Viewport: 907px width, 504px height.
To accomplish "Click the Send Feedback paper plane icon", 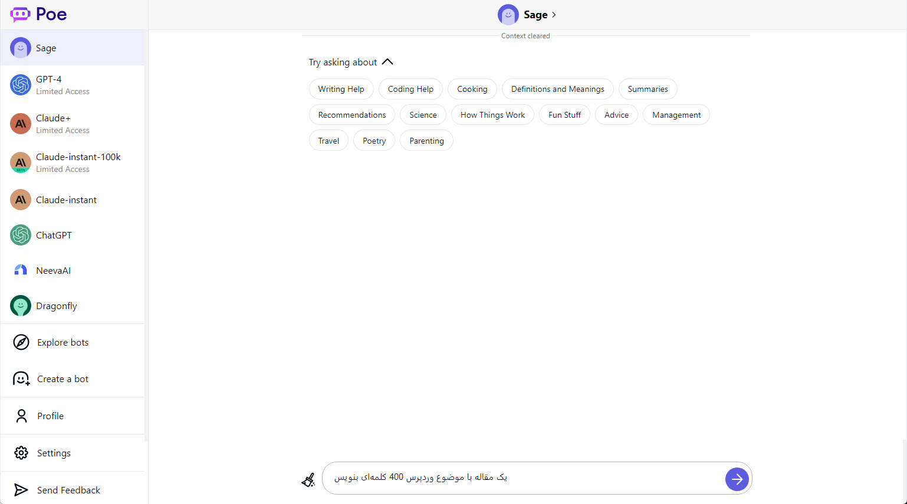I will point(21,490).
